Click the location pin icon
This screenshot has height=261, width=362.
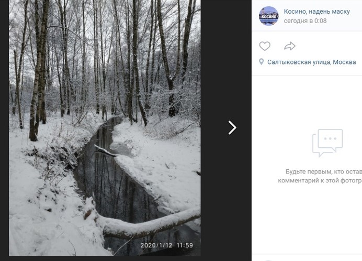coord(262,62)
